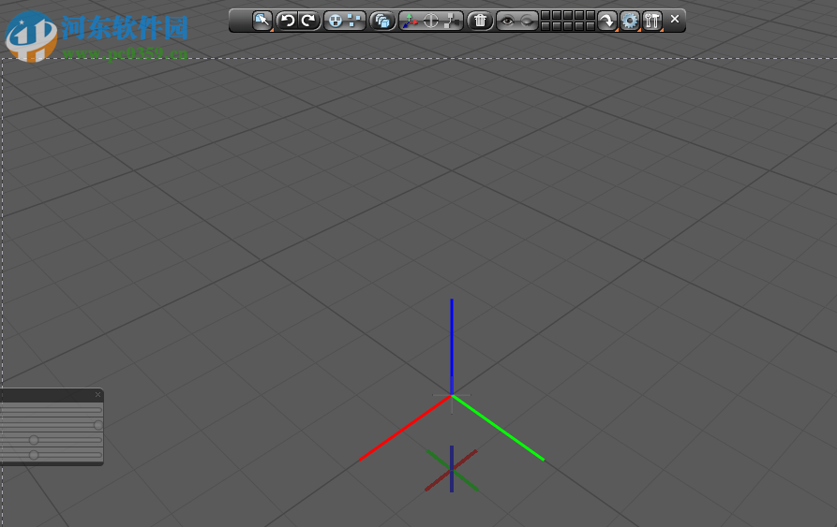Open the wrench and hammer tools dropdown
The height and width of the screenshot is (527, 837).
(652, 21)
